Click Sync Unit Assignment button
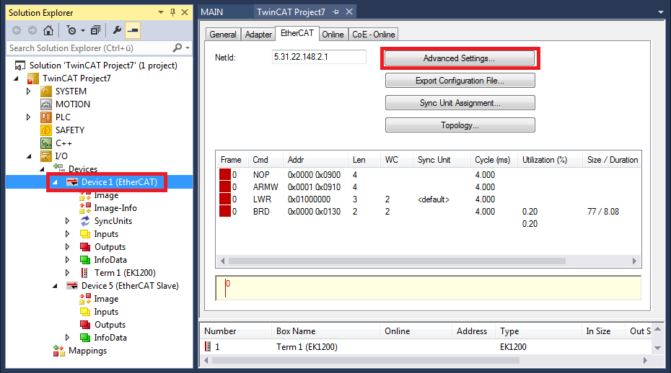The image size is (671, 373). [460, 102]
